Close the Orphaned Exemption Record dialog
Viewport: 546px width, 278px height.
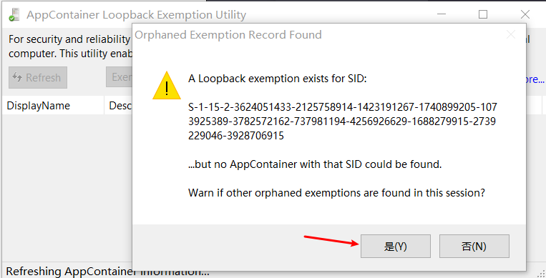(511, 34)
